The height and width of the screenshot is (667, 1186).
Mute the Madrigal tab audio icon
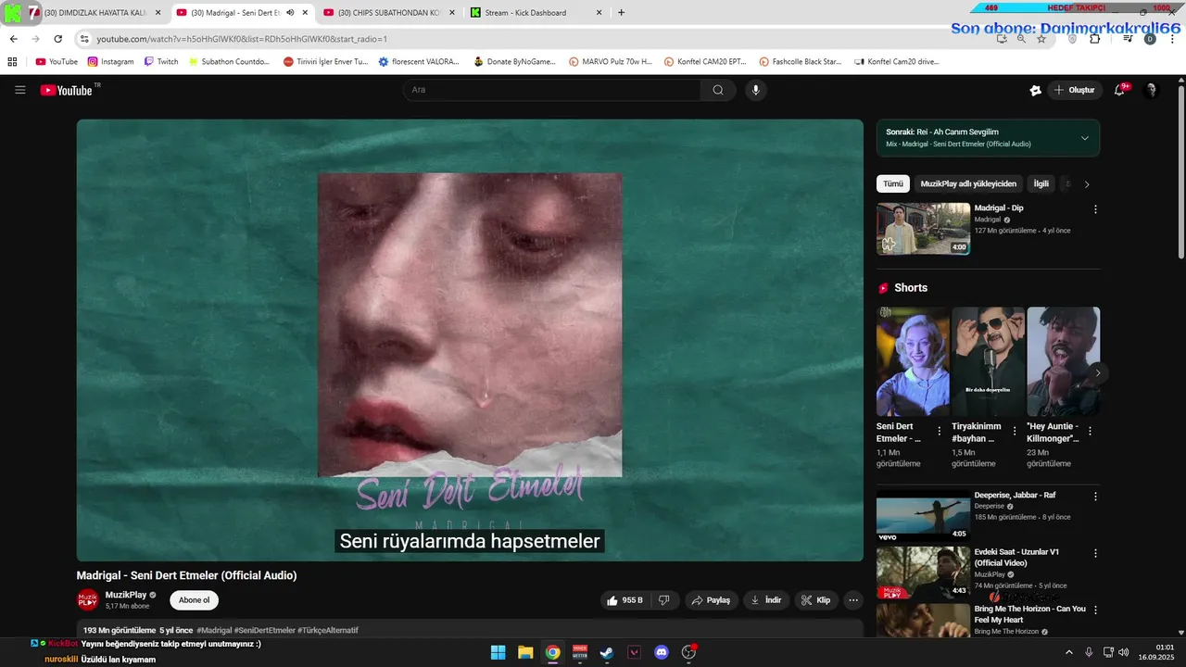[x=290, y=13]
